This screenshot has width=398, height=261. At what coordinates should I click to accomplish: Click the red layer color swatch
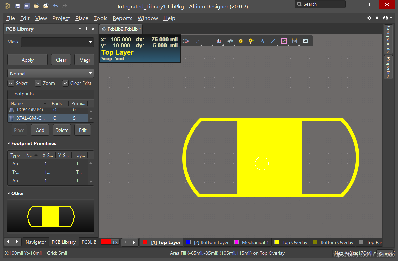(106, 242)
